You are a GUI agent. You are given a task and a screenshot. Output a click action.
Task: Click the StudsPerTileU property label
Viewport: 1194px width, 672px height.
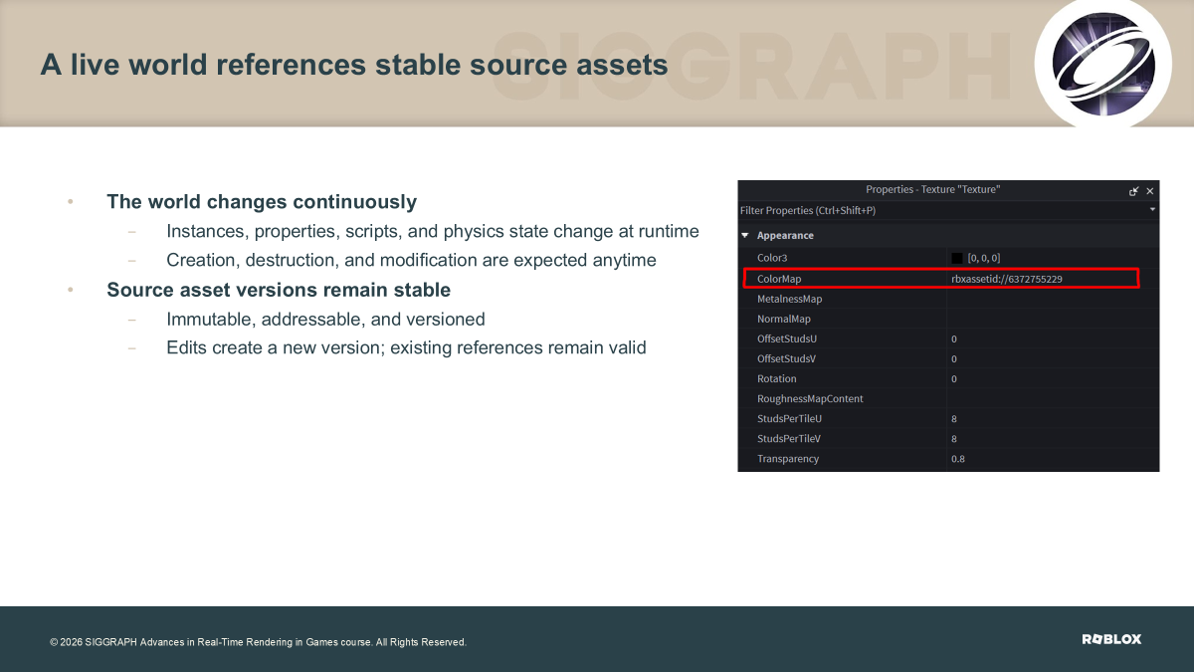click(x=788, y=418)
